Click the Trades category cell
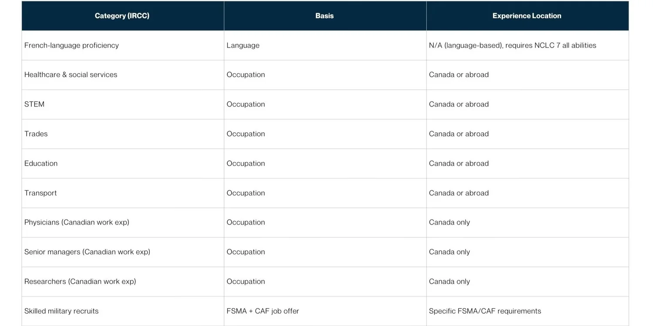Screen dimensions: 653x326 122,134
